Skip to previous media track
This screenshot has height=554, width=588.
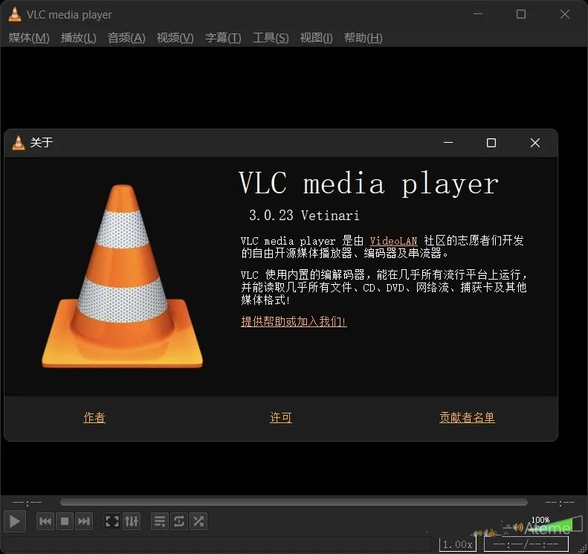pos(45,521)
